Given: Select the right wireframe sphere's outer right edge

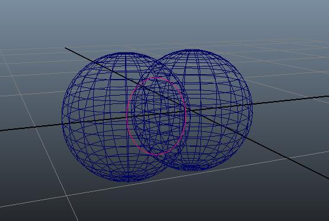Looking at the screenshot, I should (x=251, y=109).
